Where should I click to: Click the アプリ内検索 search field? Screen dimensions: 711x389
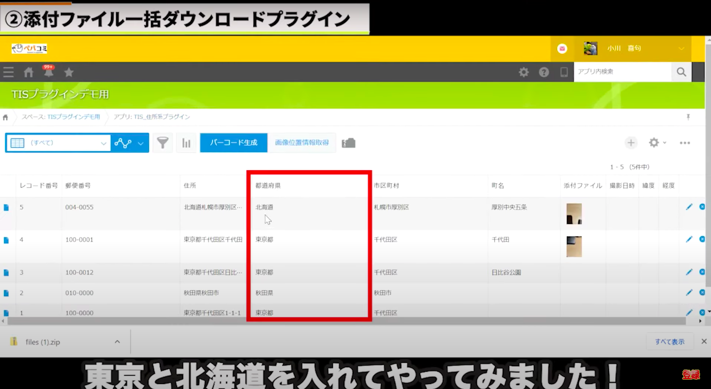tap(622, 72)
